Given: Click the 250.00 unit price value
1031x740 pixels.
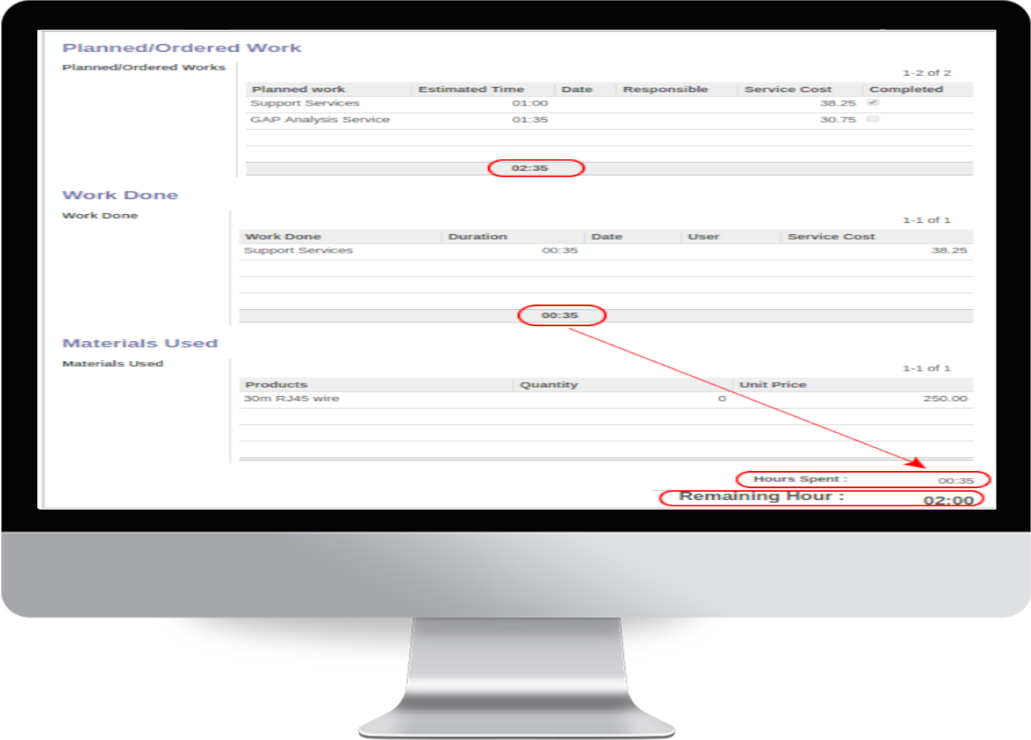Looking at the screenshot, I should coord(946,399).
